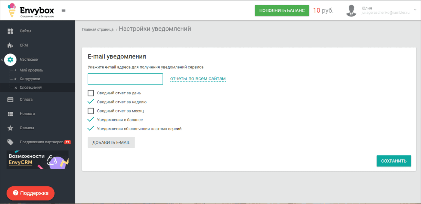421x204 pixels.
Task: Click the Оплата card icon
Action: pyautogui.click(x=10, y=99)
